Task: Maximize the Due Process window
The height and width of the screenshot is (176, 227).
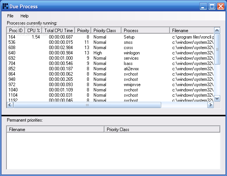Action: 212,6
